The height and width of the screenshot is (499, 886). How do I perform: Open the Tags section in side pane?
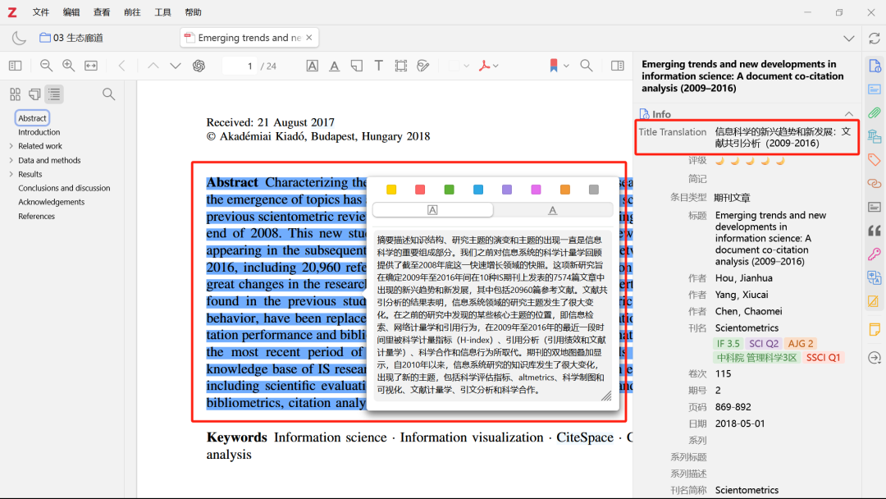tap(875, 160)
